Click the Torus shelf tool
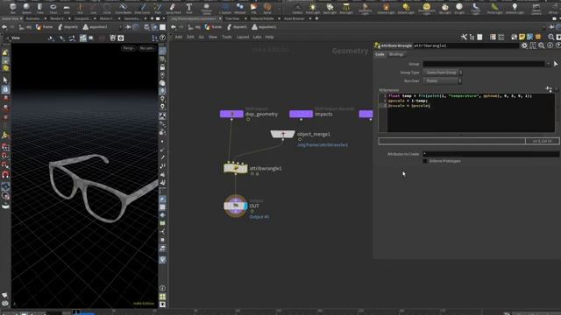This screenshot has height=315, width=561. tap(53, 8)
